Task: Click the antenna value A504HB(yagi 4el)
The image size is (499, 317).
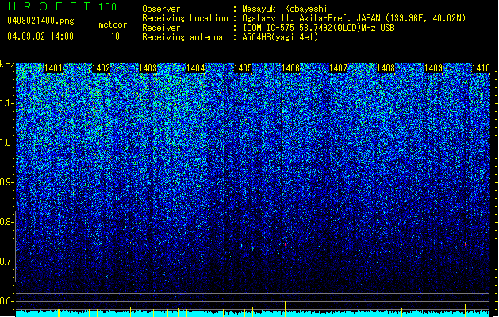Action: pos(280,37)
